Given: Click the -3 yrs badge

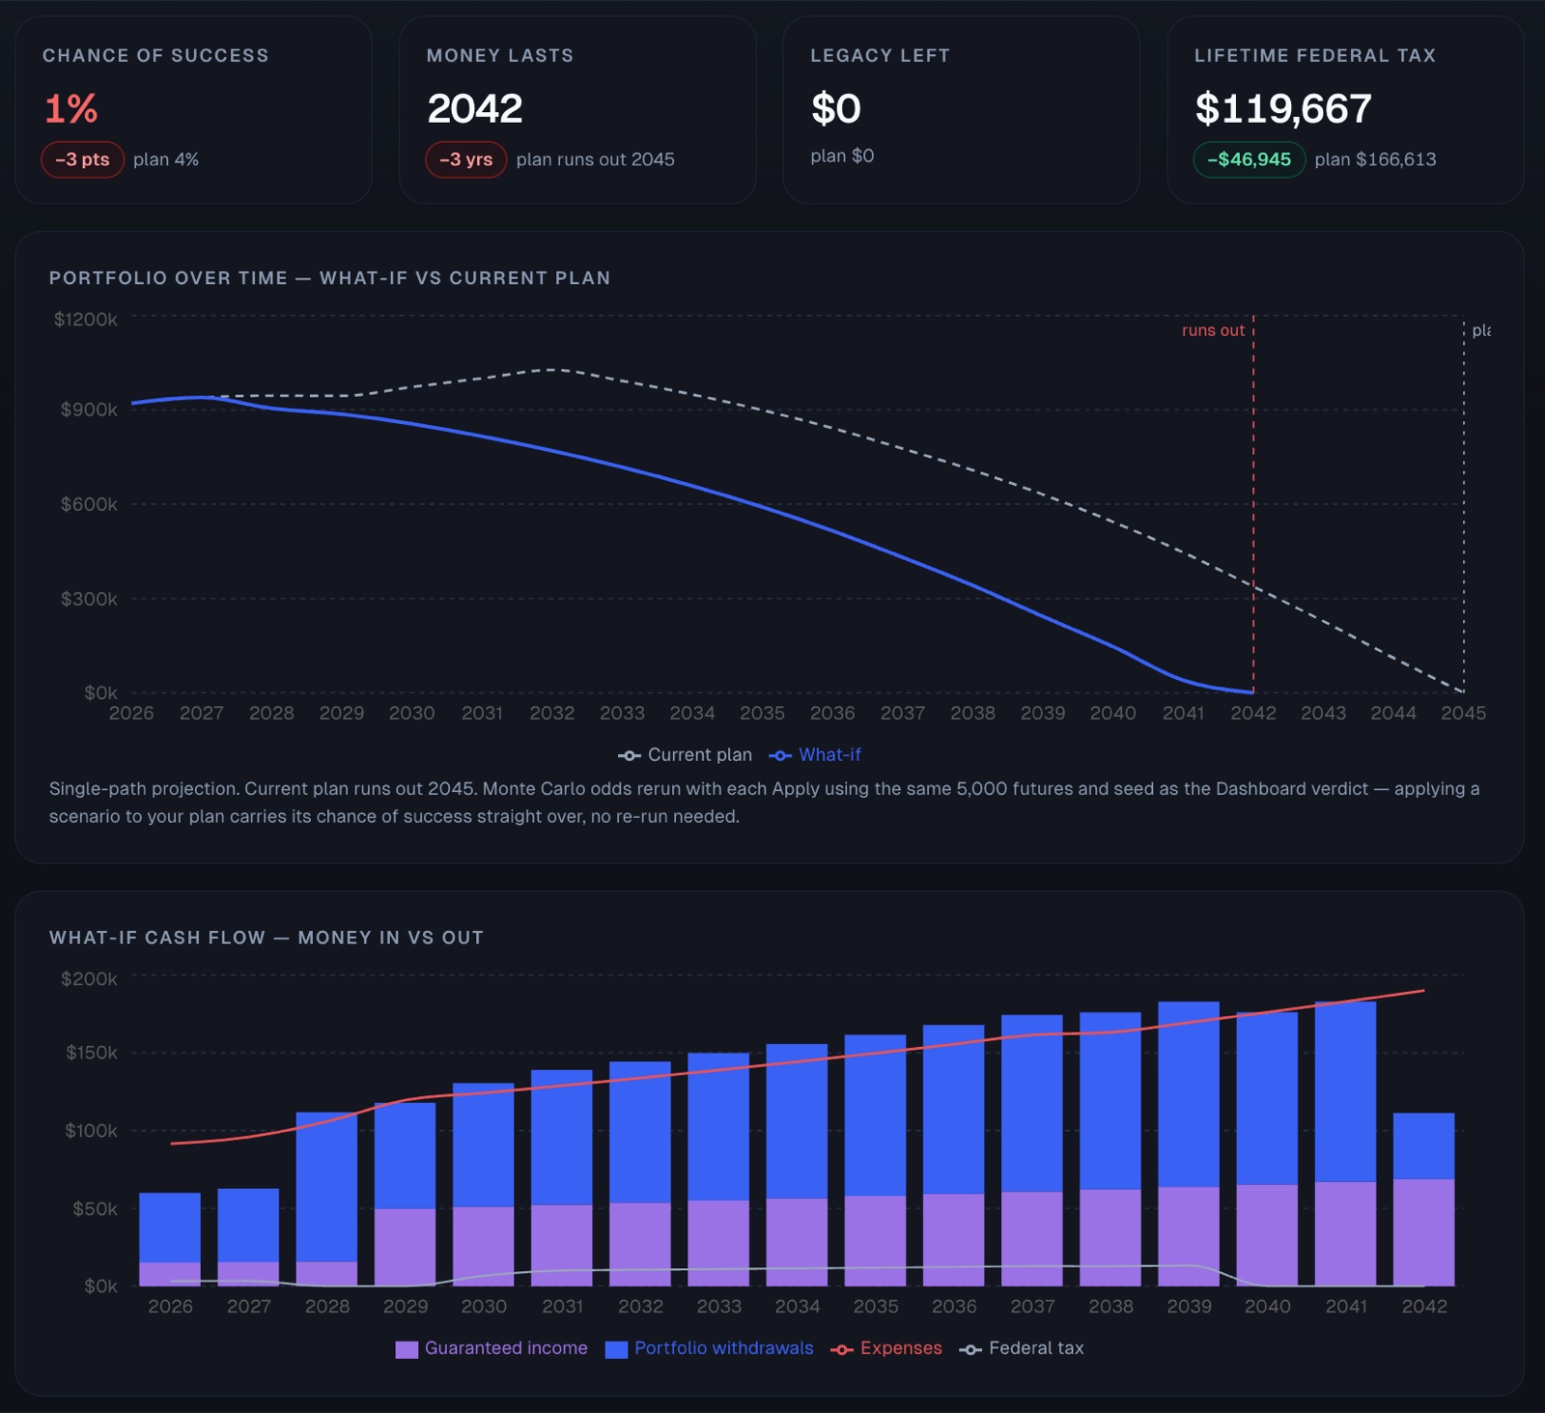Looking at the screenshot, I should click(x=466, y=159).
